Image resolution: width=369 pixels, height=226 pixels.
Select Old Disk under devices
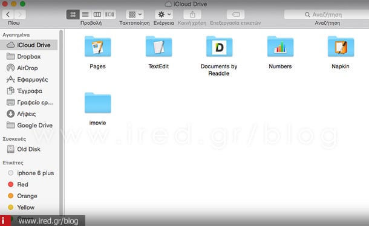pyautogui.click(x=28, y=149)
